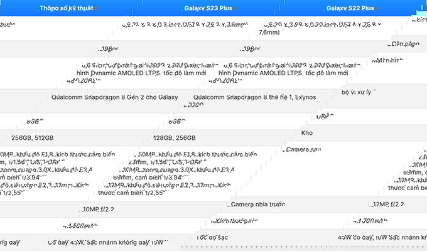This screenshot has height=251, width=427.
Task: Click the "7,6mm)" dimension text
Action: tap(269, 33)
